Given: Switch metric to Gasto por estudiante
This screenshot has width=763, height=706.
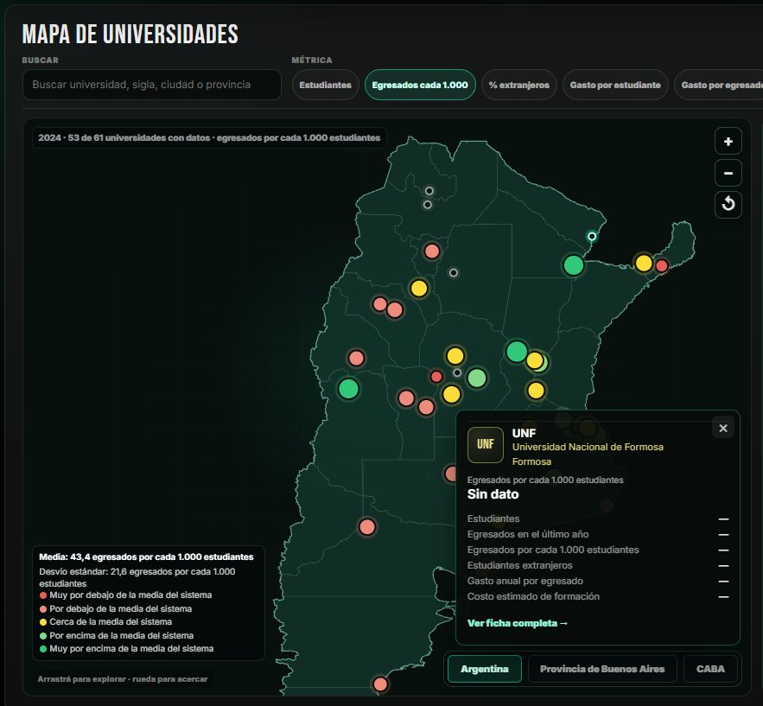Looking at the screenshot, I should pyautogui.click(x=615, y=85).
